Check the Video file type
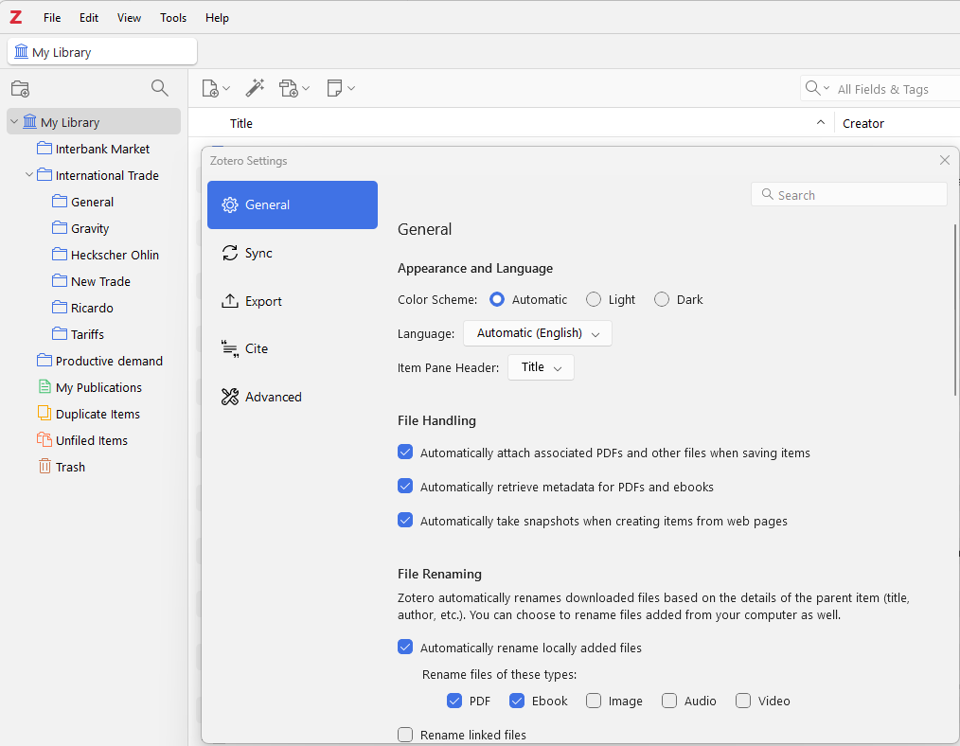Image resolution: width=960 pixels, height=746 pixels. coord(742,701)
